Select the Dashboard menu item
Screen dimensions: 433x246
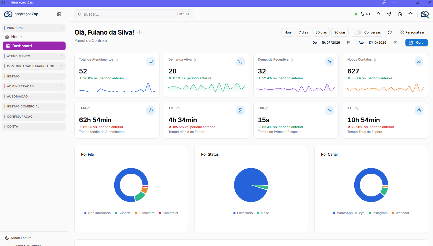34,46
